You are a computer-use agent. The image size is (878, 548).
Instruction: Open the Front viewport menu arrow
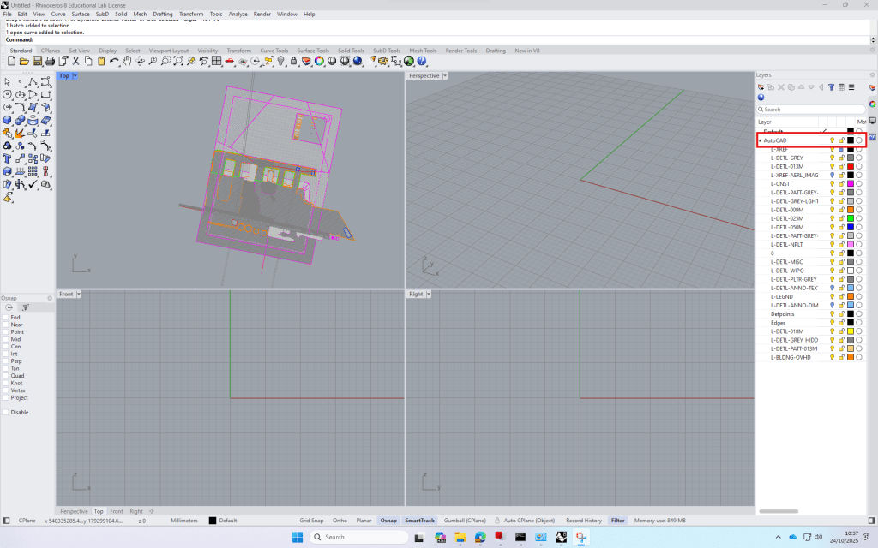point(80,295)
